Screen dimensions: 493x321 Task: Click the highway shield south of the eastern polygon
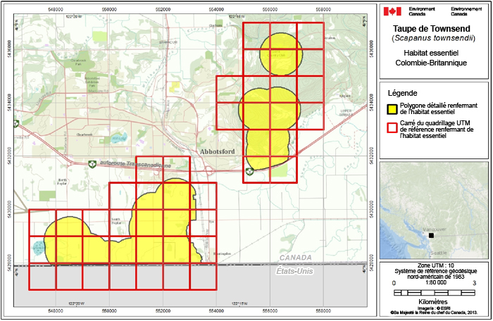249,172
